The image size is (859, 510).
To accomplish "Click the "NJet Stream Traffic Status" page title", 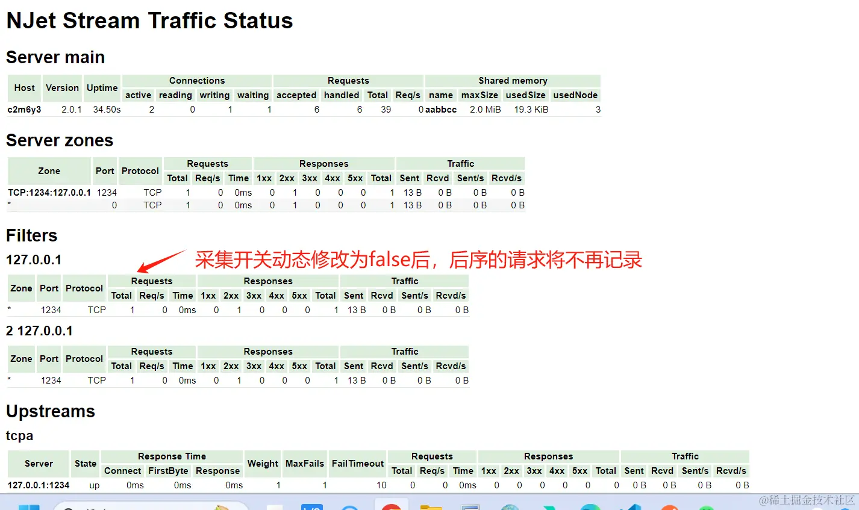I will 149,21.
